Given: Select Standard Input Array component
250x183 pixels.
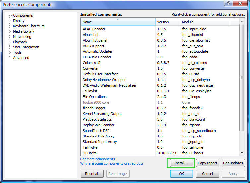Looking at the screenshot, I should pos(160,142).
